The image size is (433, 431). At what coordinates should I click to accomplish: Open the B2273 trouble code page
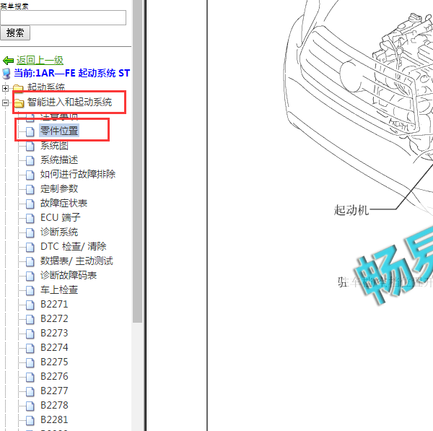tap(54, 333)
